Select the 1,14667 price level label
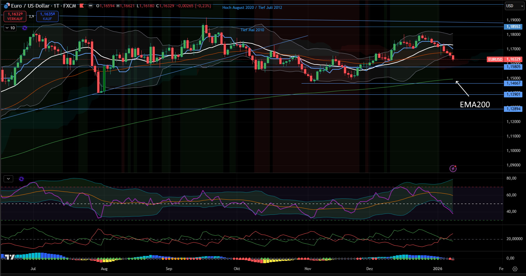Screen dimensions: 526x276 [x=513, y=83]
